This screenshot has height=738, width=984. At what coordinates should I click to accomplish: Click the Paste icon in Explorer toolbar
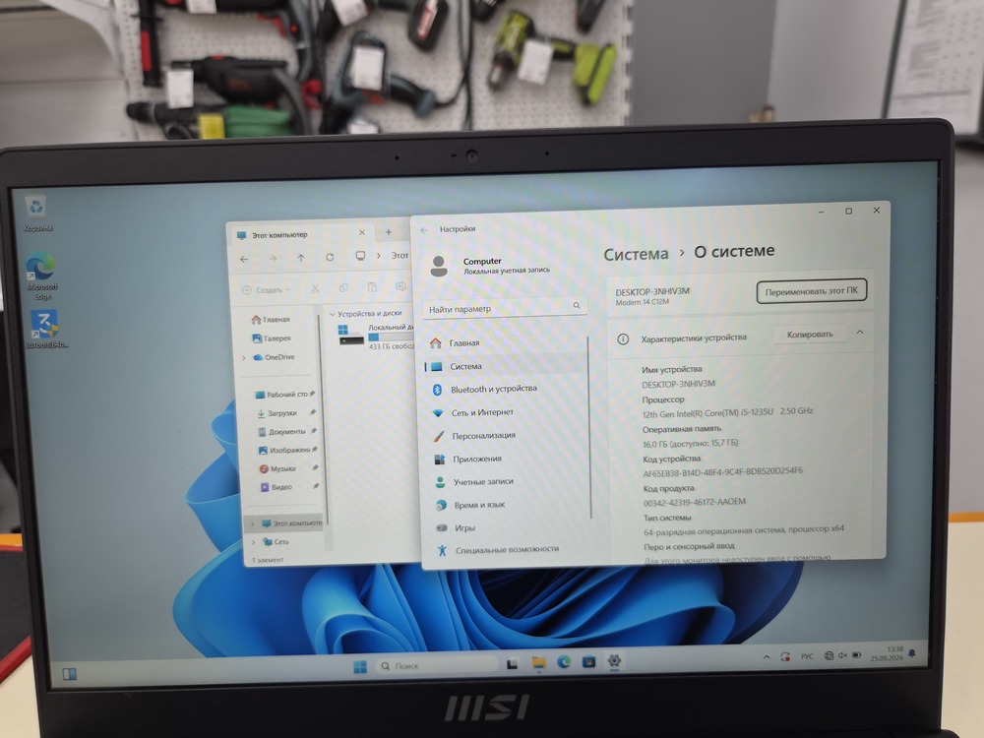coord(372,287)
